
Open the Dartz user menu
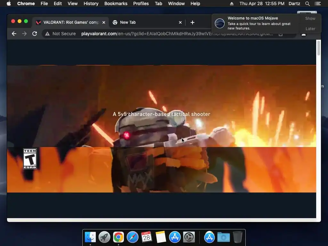coord(294,4)
